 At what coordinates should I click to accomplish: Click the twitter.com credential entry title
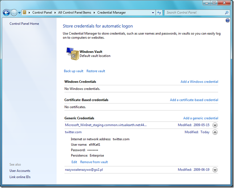point(73,132)
